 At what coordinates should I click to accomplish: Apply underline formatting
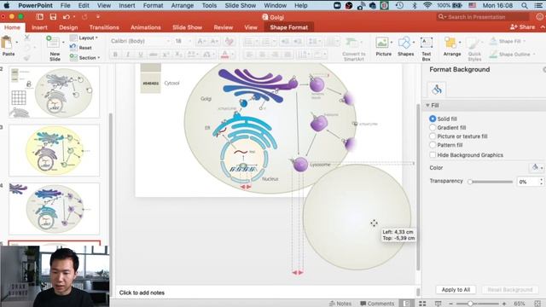pyautogui.click(x=141, y=55)
